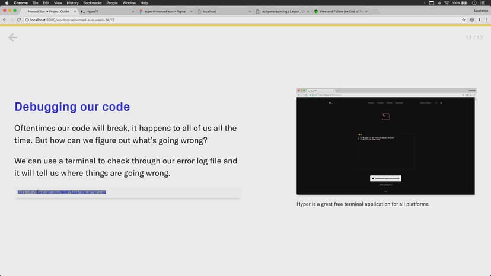This screenshot has width=491, height=276.
Task: Switch to the superhi-nomad-sun Figma tab
Action: [x=165, y=12]
